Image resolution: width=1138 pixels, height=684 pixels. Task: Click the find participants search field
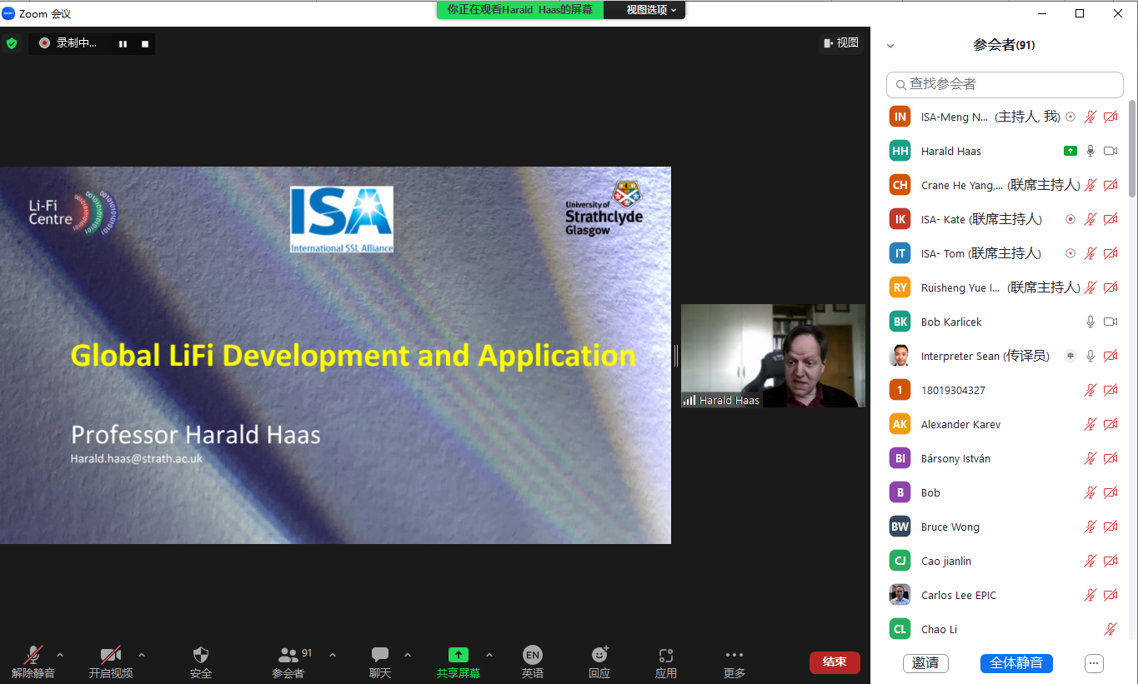pyautogui.click(x=1005, y=84)
